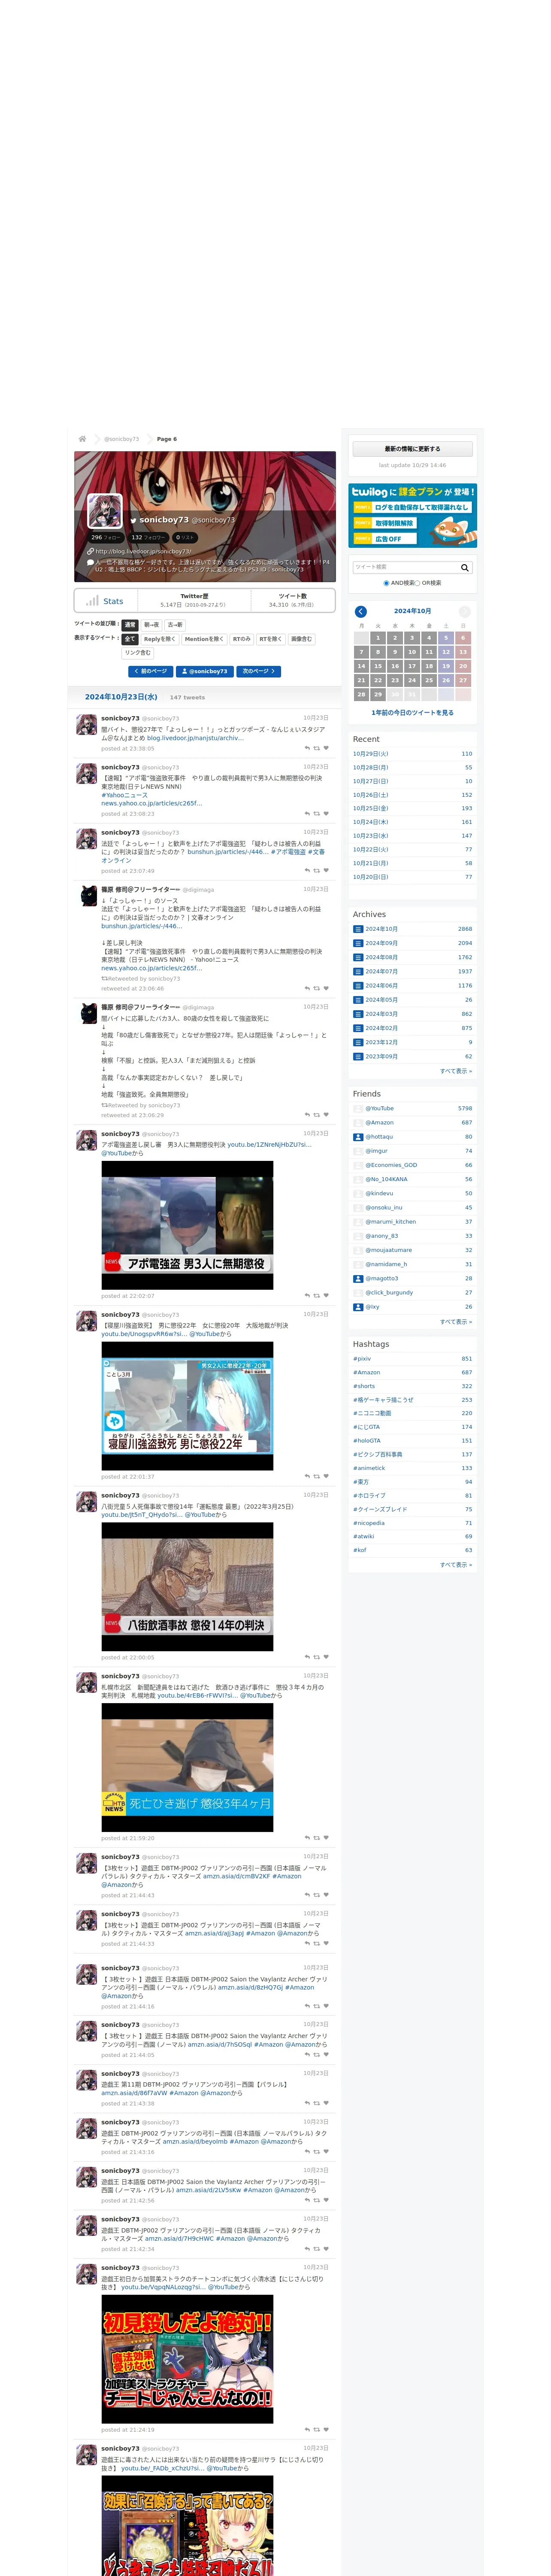
Task: Toggle the 古→新 sort order
Action: pos(175,625)
